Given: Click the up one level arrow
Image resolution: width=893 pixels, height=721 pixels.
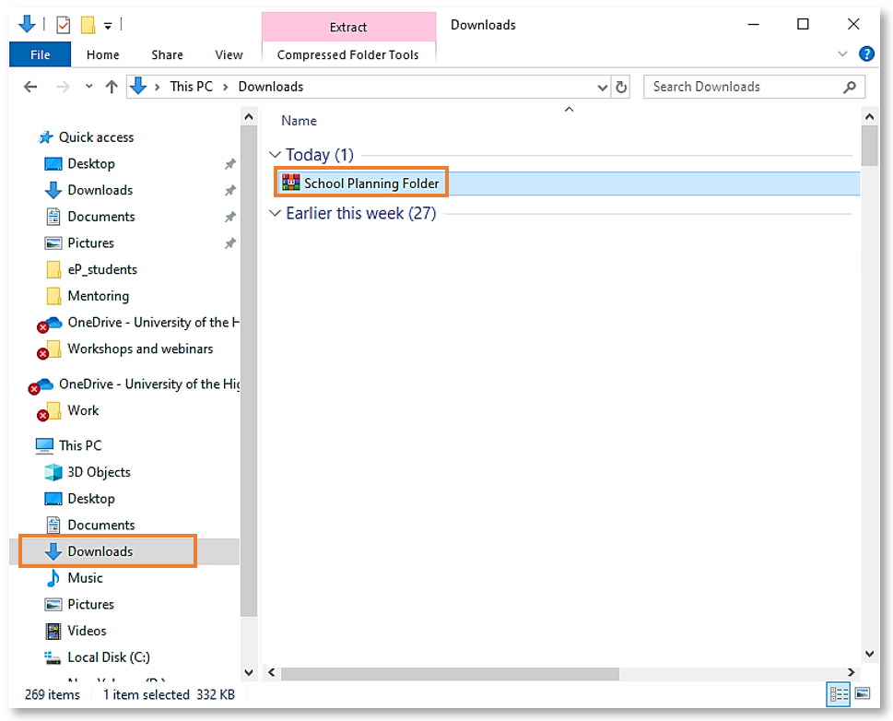Looking at the screenshot, I should coord(111,86).
